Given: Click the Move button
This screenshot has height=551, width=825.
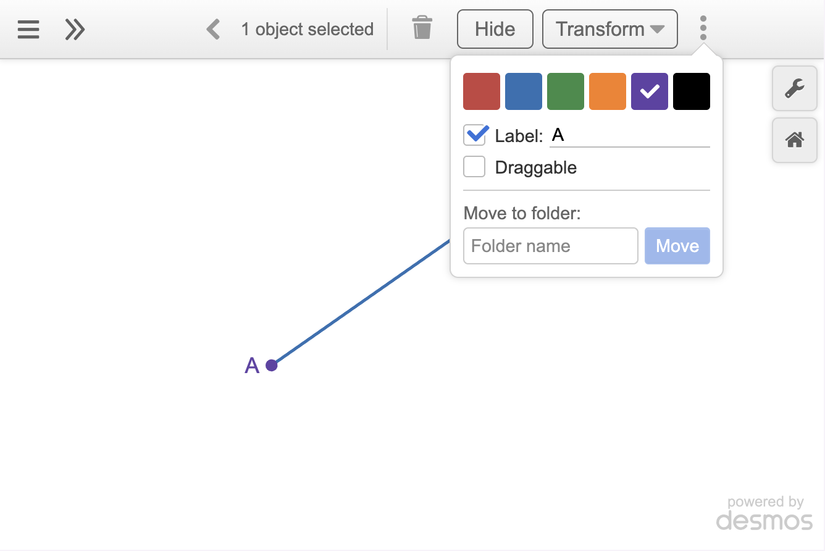Looking at the screenshot, I should point(677,246).
